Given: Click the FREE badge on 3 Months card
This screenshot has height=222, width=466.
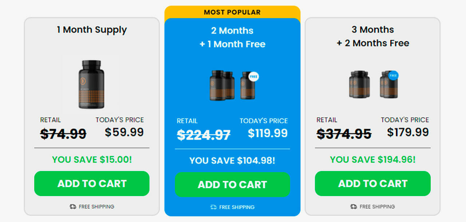Looking at the screenshot, I should pyautogui.click(x=393, y=76).
